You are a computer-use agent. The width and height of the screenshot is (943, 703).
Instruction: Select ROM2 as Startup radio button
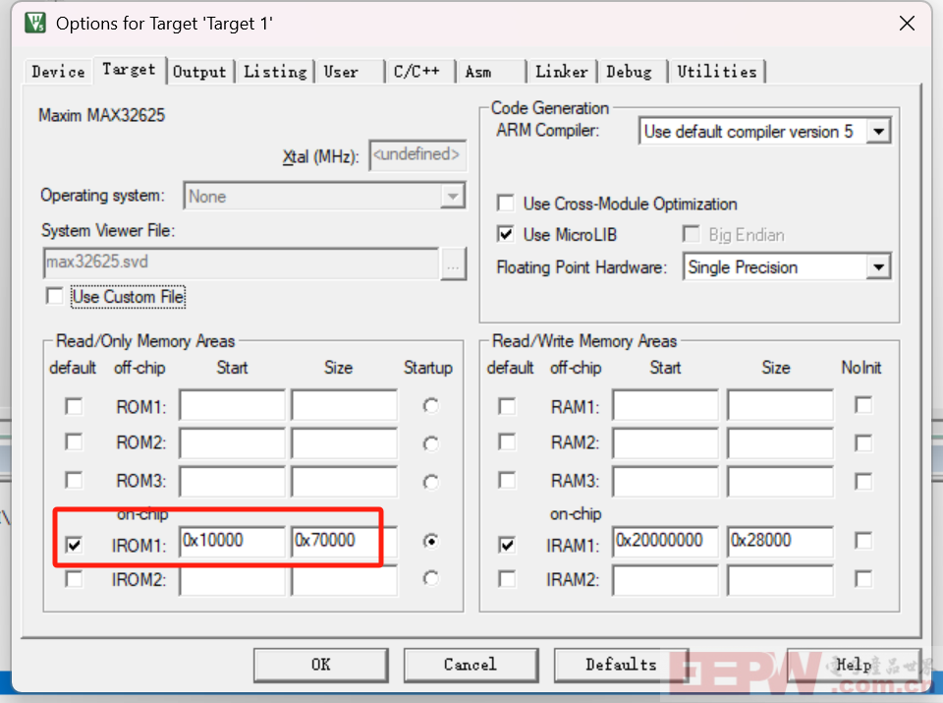430,443
